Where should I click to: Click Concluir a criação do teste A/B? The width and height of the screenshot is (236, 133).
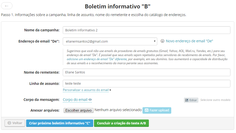coord(121,123)
